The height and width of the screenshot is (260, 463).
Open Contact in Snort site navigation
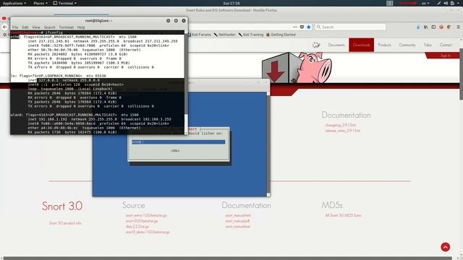(x=446, y=45)
